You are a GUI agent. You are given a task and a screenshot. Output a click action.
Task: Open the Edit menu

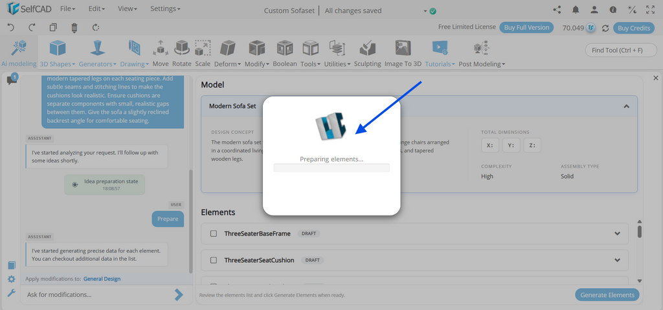pyautogui.click(x=96, y=8)
